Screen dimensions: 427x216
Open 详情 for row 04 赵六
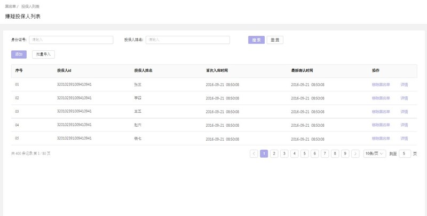pos(404,125)
